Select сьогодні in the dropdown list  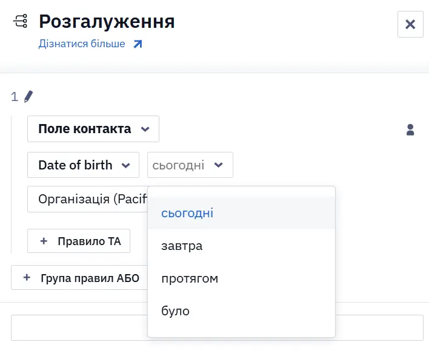[x=241, y=213]
